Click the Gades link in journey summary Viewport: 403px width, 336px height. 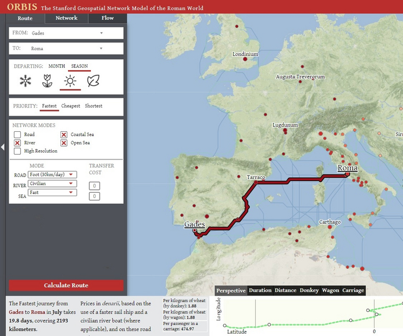16,312
